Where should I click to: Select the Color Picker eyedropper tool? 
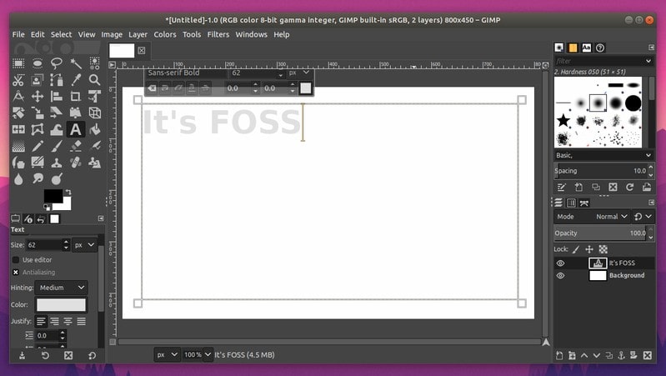[76, 80]
